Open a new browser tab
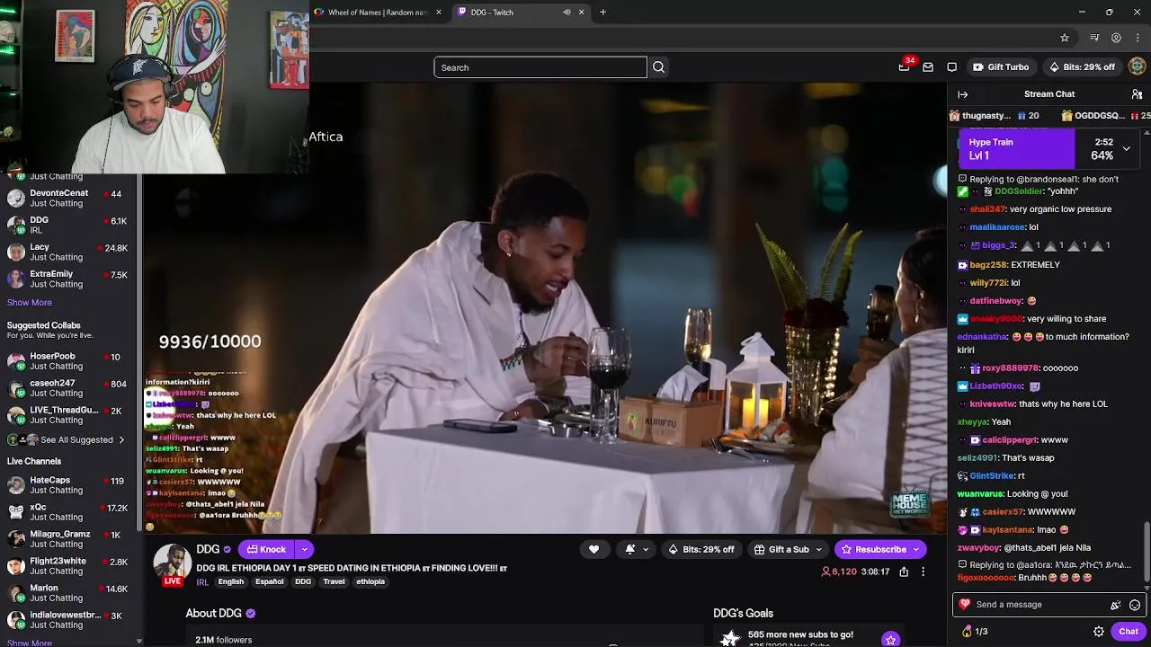This screenshot has height=647, width=1151. tap(602, 13)
